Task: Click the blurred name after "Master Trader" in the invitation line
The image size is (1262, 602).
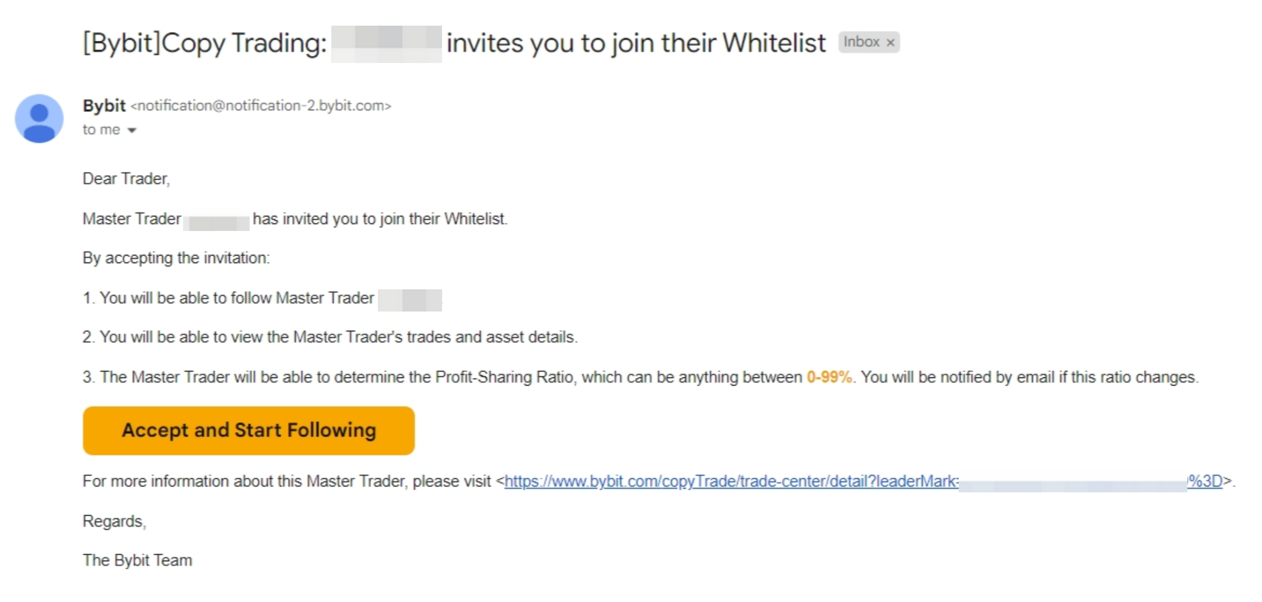Action: pyautogui.click(x=216, y=222)
